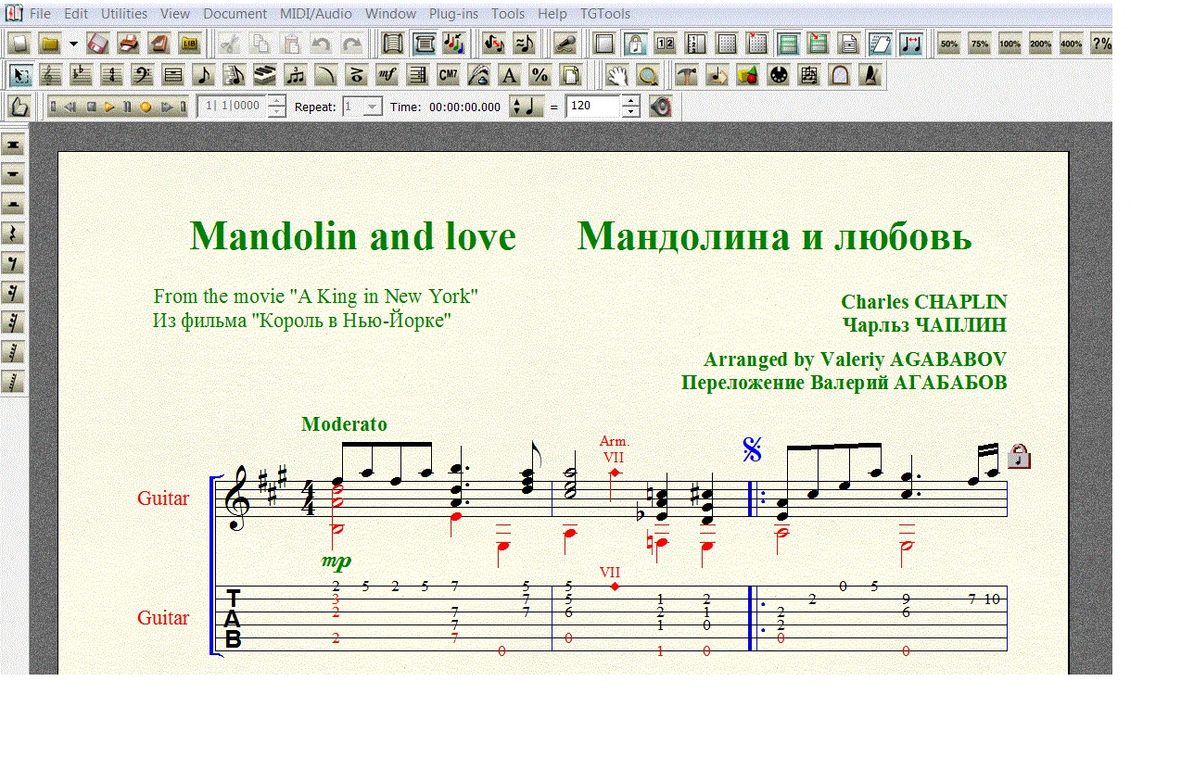The height and width of the screenshot is (757, 1181).
Task: Open the Repeat count dropdown
Action: (373, 107)
